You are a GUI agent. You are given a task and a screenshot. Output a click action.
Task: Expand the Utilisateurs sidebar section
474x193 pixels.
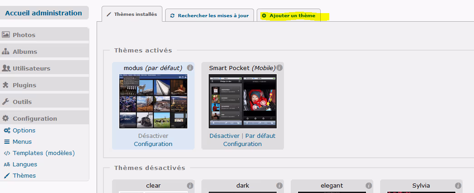pos(44,68)
